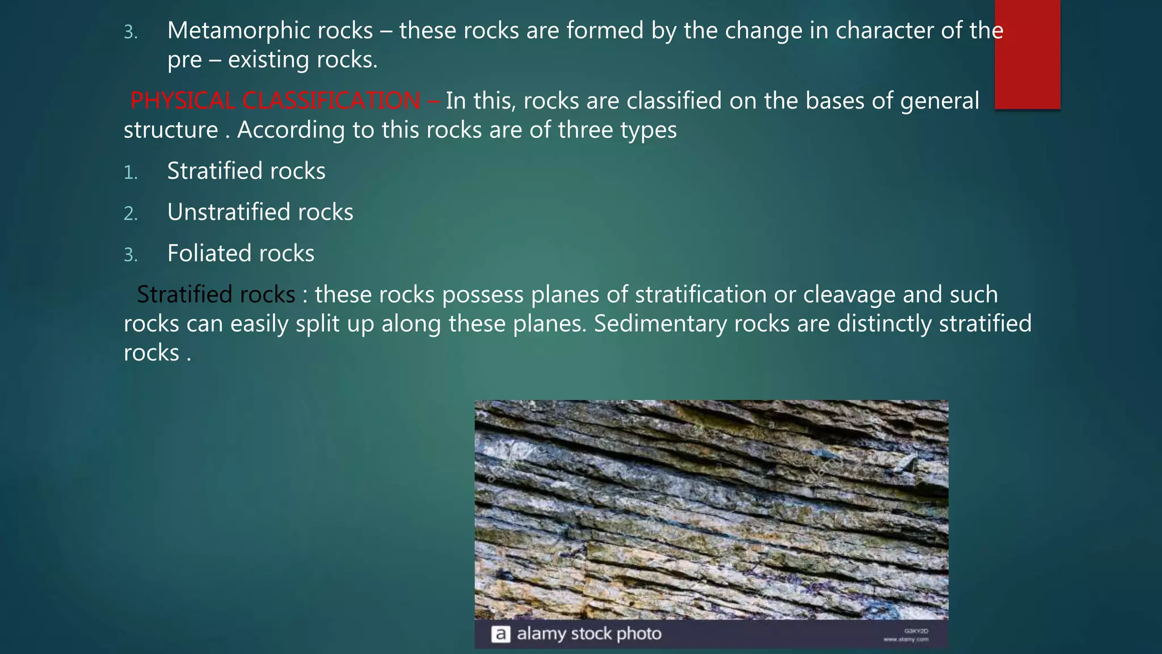Click the 'pre – existing rocks.' line

(x=272, y=60)
